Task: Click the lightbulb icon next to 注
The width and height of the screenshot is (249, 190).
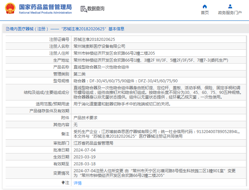Action: (x=63, y=182)
